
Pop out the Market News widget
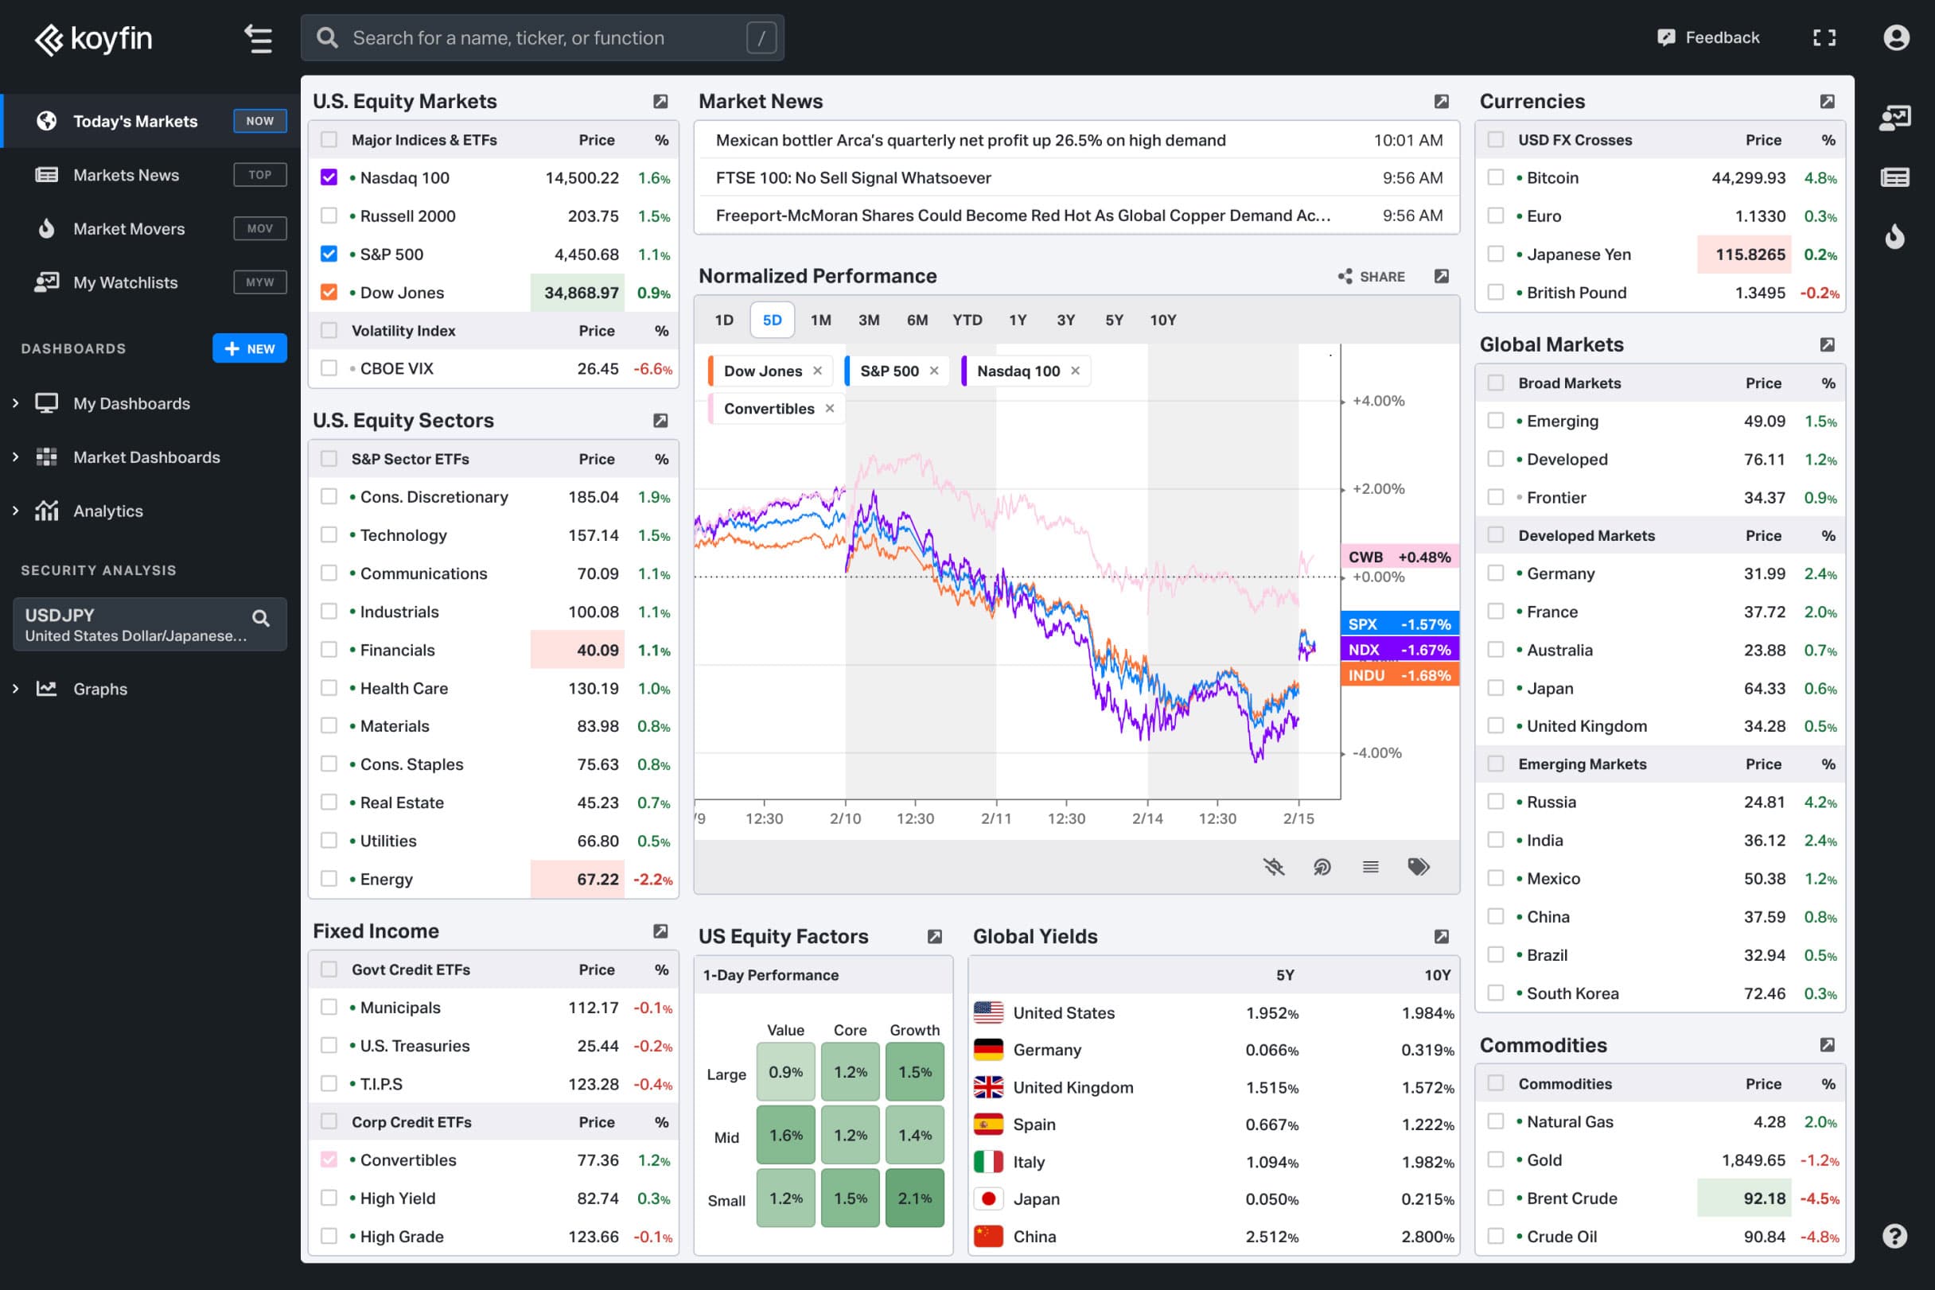click(1441, 101)
